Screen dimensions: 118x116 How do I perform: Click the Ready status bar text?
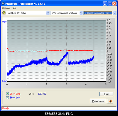[6, 108]
